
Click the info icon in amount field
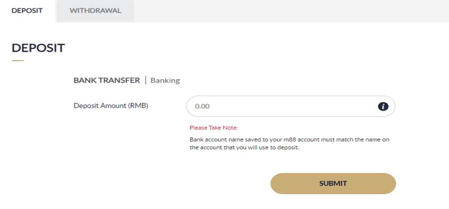click(383, 107)
